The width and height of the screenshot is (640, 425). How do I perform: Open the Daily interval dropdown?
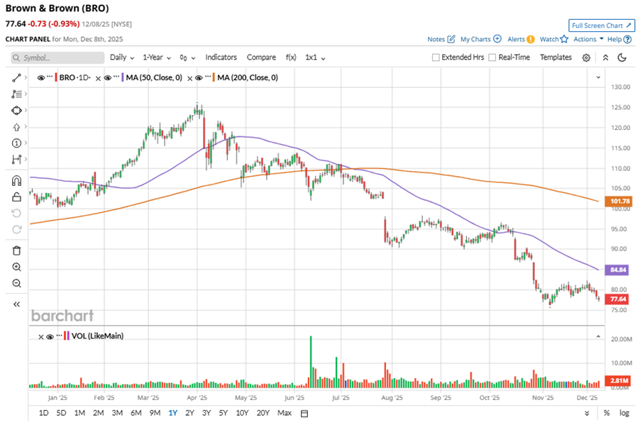122,57
